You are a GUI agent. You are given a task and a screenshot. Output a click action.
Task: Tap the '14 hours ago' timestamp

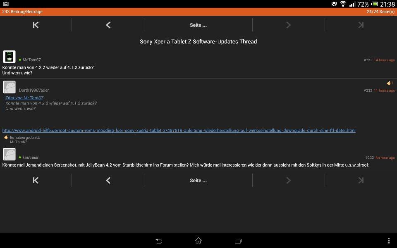(x=384, y=60)
